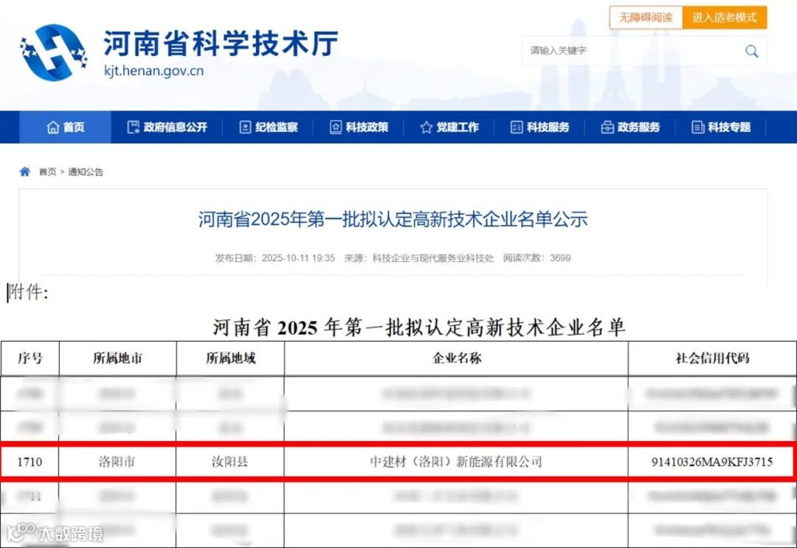This screenshot has width=797, height=548.
Task: Click the 企业名称 column header
Action: coord(457,358)
